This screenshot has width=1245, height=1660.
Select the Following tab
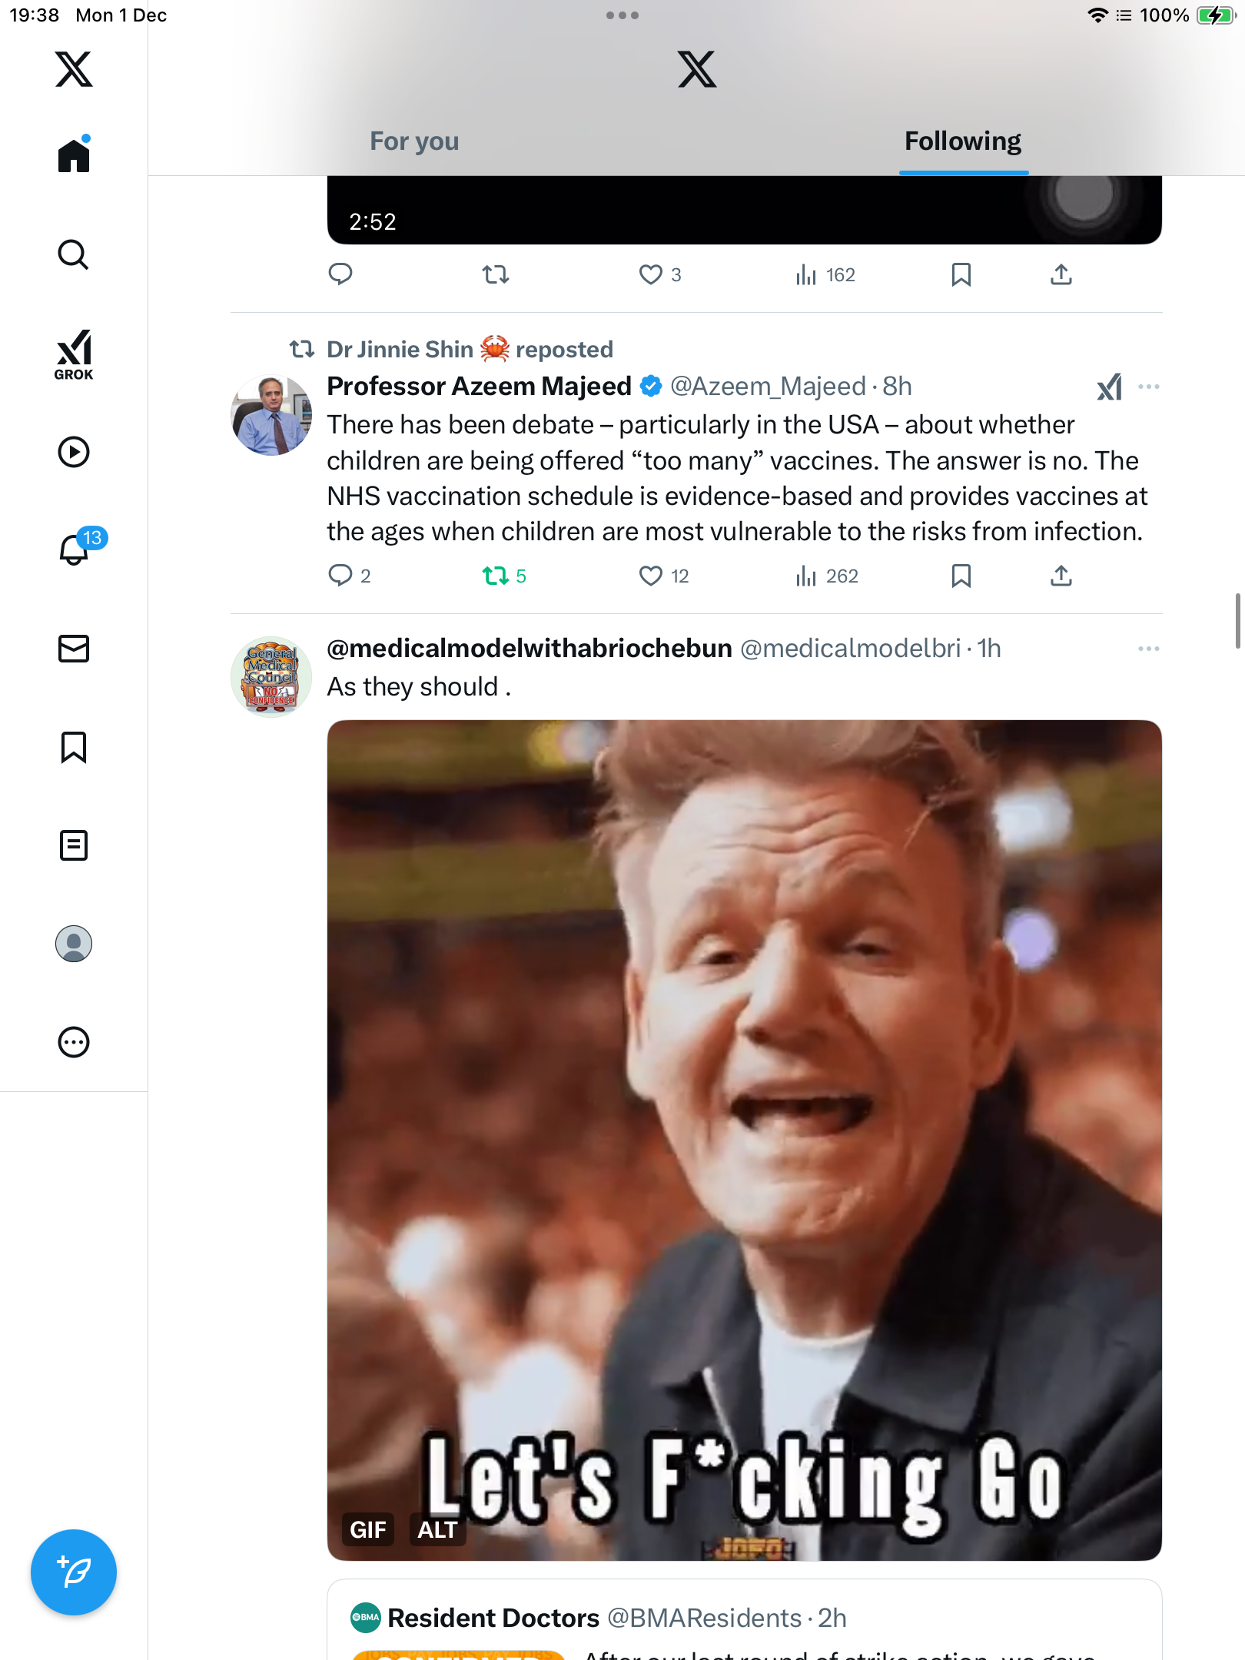point(962,141)
